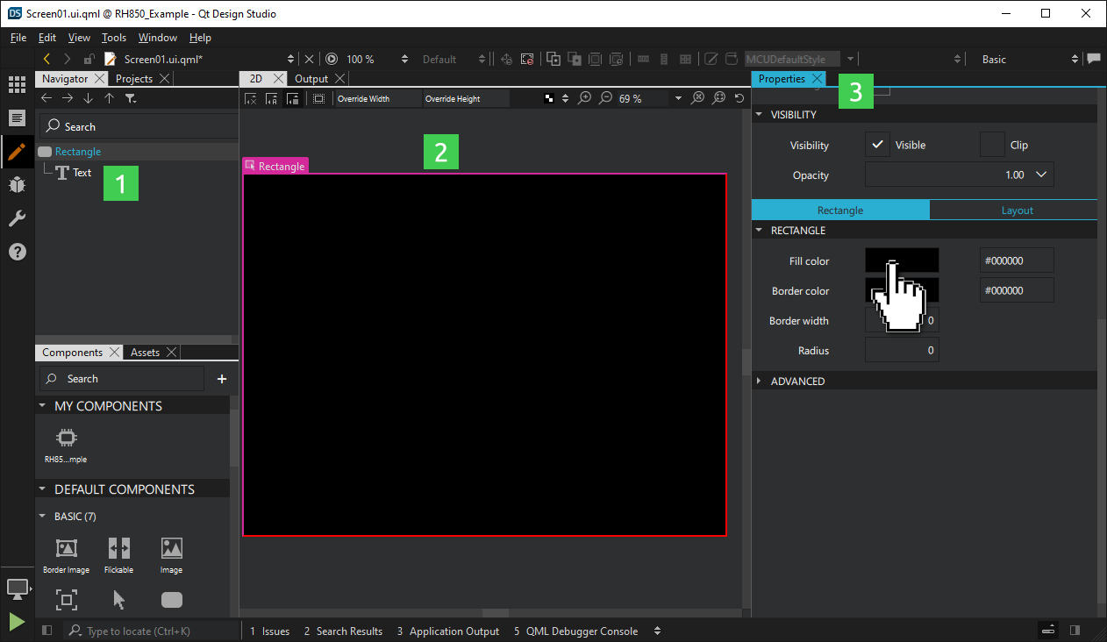Click the Fill color swatch
Image resolution: width=1107 pixels, height=642 pixels.
click(902, 260)
